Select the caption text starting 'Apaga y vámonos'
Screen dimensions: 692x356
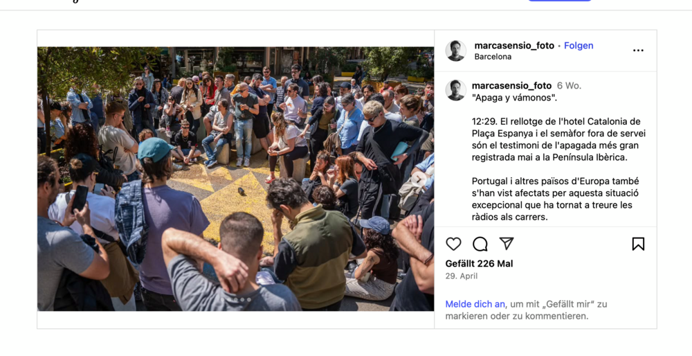click(515, 98)
